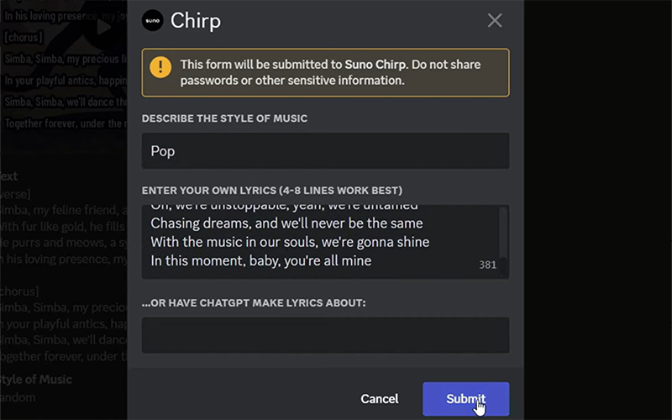Click the empty ChatGPT lyrics topic field
672x420 pixels.
pos(325,335)
